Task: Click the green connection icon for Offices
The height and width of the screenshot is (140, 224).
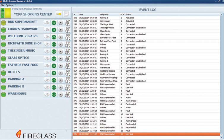Action: [x=54, y=73]
